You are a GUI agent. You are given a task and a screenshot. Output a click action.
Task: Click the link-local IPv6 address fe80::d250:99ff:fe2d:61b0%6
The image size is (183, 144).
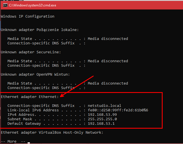[x=118, y=110]
